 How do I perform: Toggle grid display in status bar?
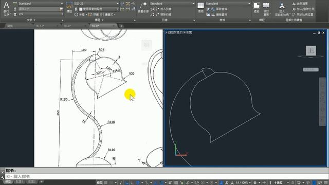[105, 182]
